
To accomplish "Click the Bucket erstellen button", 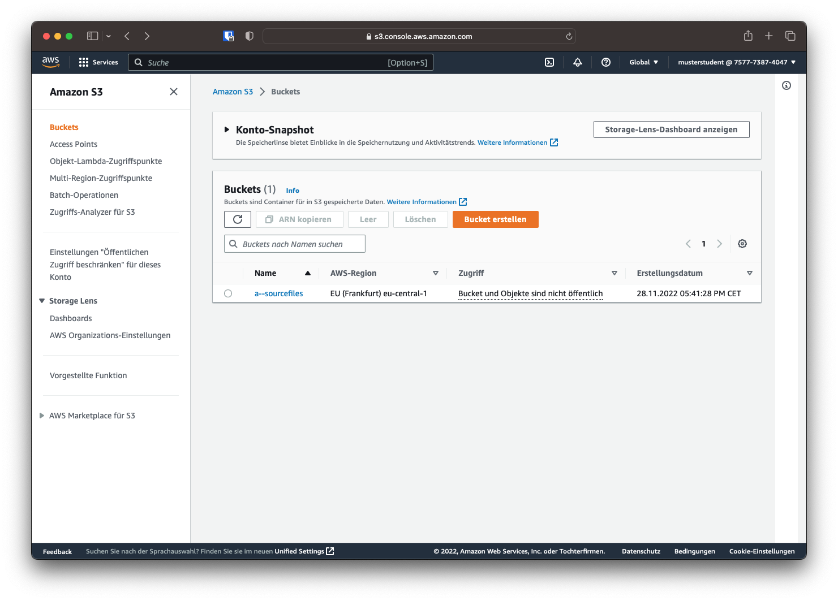I will [x=495, y=219].
